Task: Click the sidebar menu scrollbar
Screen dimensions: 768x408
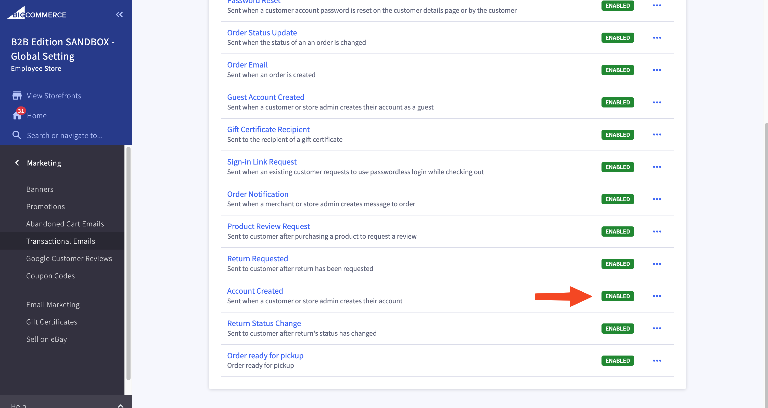Action: pos(129,263)
